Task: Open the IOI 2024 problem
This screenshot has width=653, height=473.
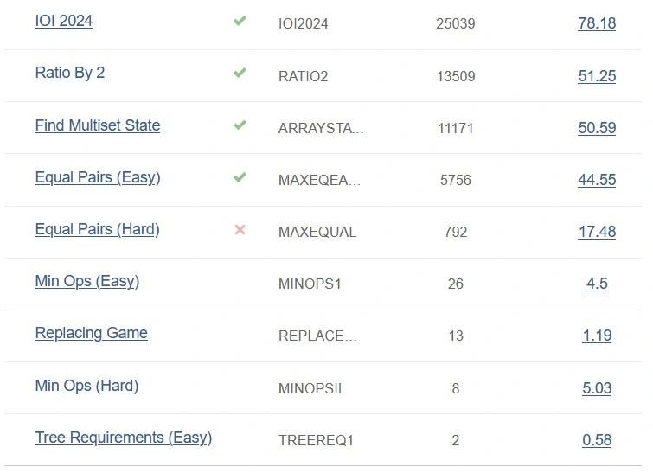Action: 64,21
